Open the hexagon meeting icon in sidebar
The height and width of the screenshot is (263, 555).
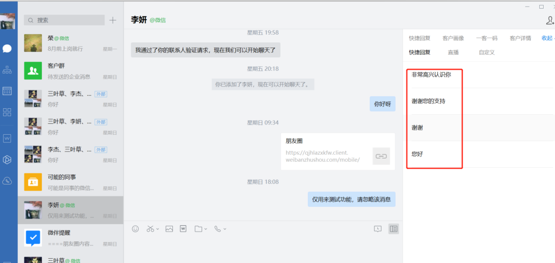point(7,160)
